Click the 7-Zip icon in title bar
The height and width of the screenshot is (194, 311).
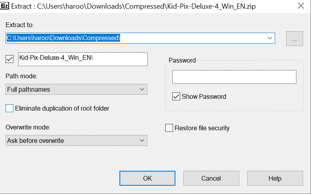pos(5,7)
